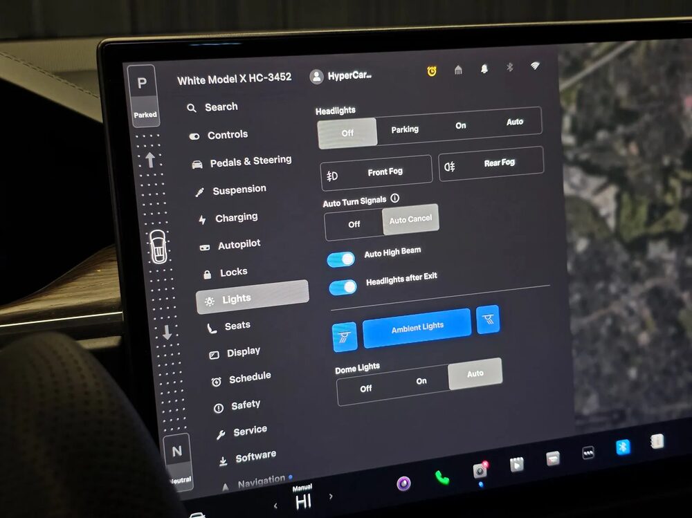Viewport: 692px width, 518px height.
Task: Open notifications via the bell icon
Action: point(484,68)
